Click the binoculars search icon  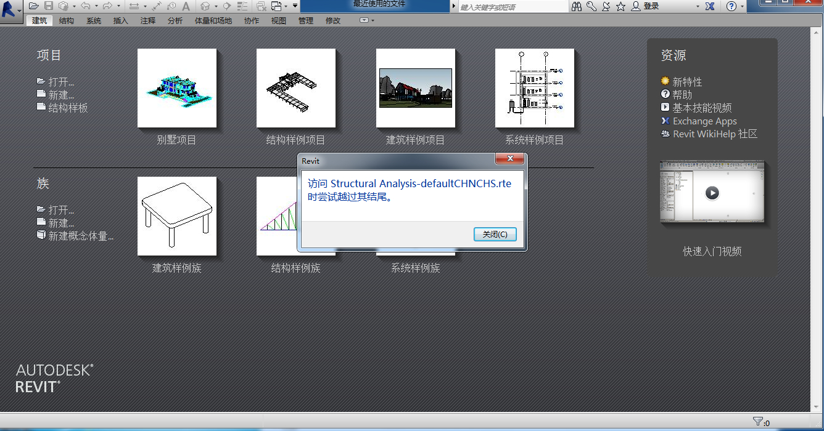pos(577,6)
